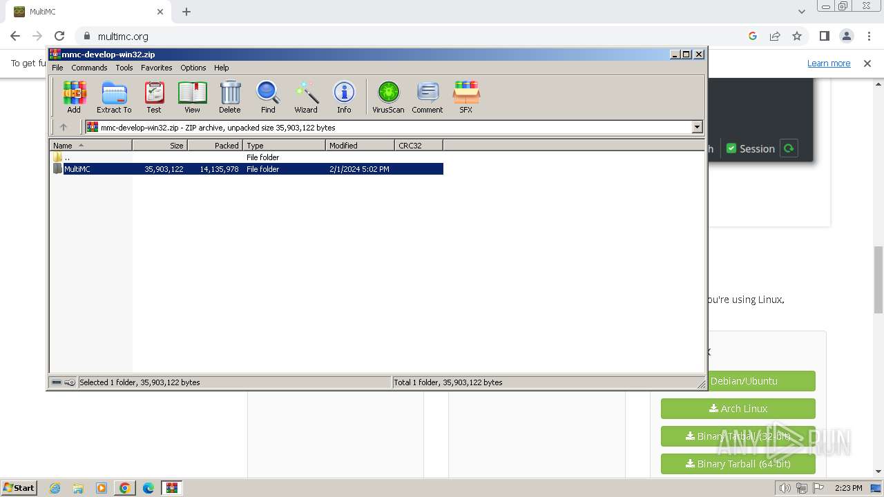Sort by Packed column header

point(215,145)
